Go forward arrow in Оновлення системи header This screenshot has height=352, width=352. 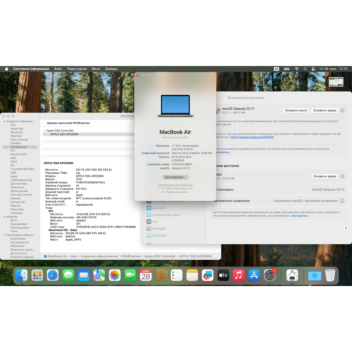tap(221, 98)
